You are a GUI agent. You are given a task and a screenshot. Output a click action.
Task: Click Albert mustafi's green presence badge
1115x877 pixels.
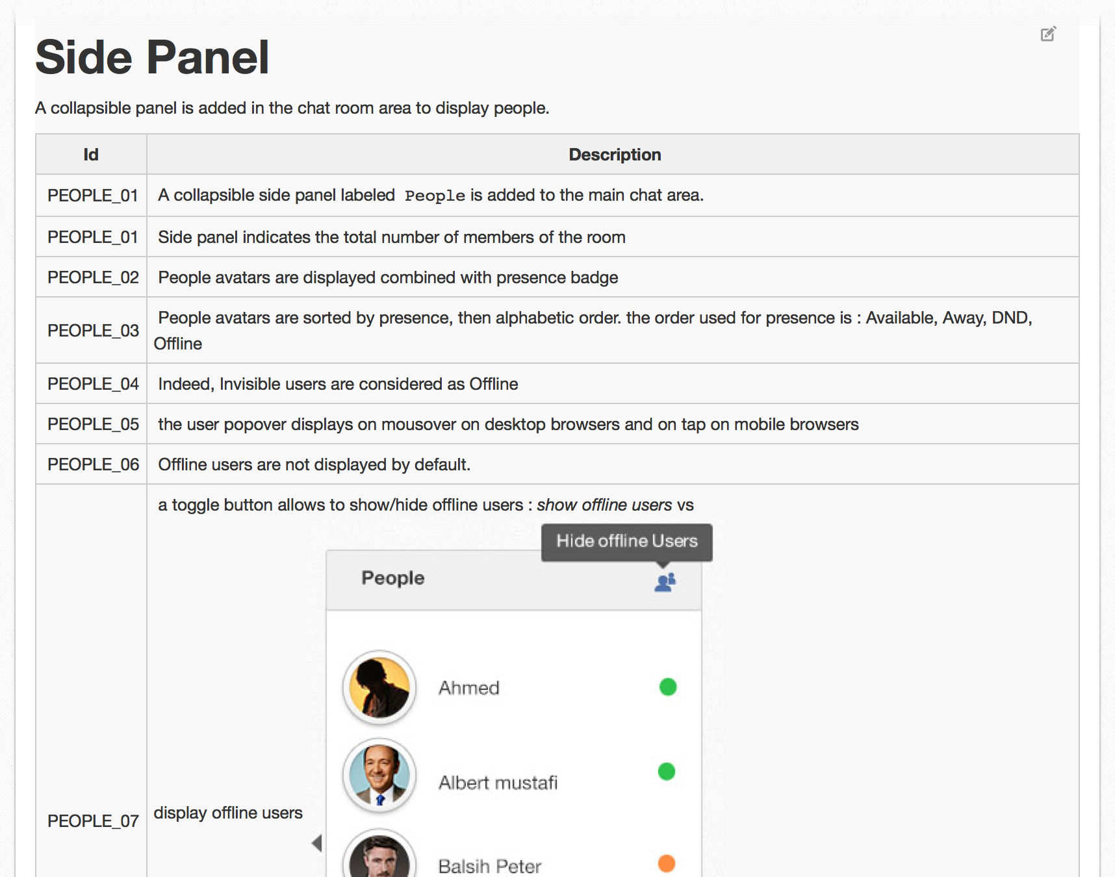[667, 771]
